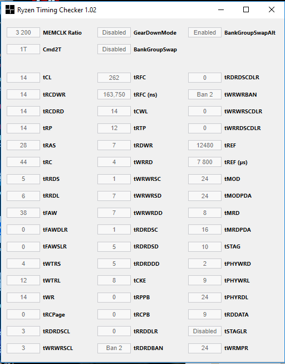Select the tCL value field
This screenshot has width=285, height=364.
[x=23, y=78]
